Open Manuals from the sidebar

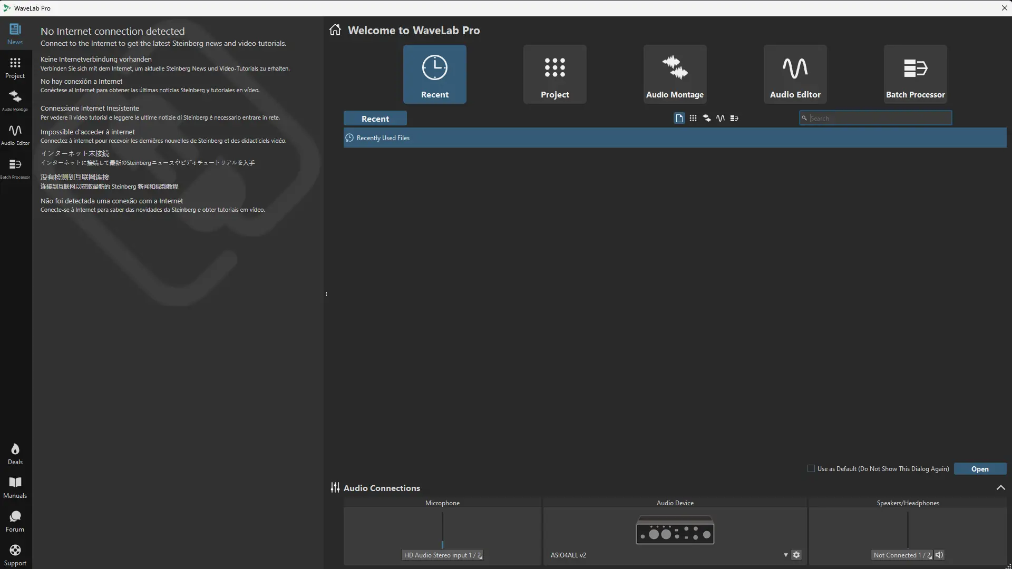[15, 487]
